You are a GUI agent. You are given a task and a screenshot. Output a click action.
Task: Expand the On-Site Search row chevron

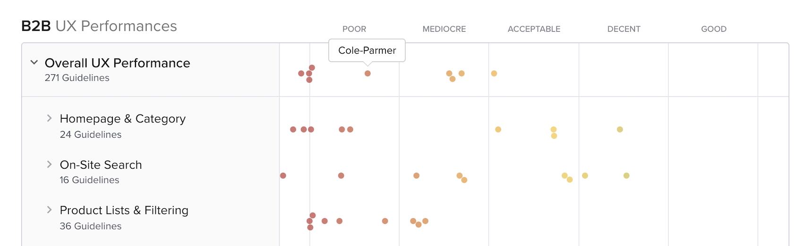tap(49, 164)
